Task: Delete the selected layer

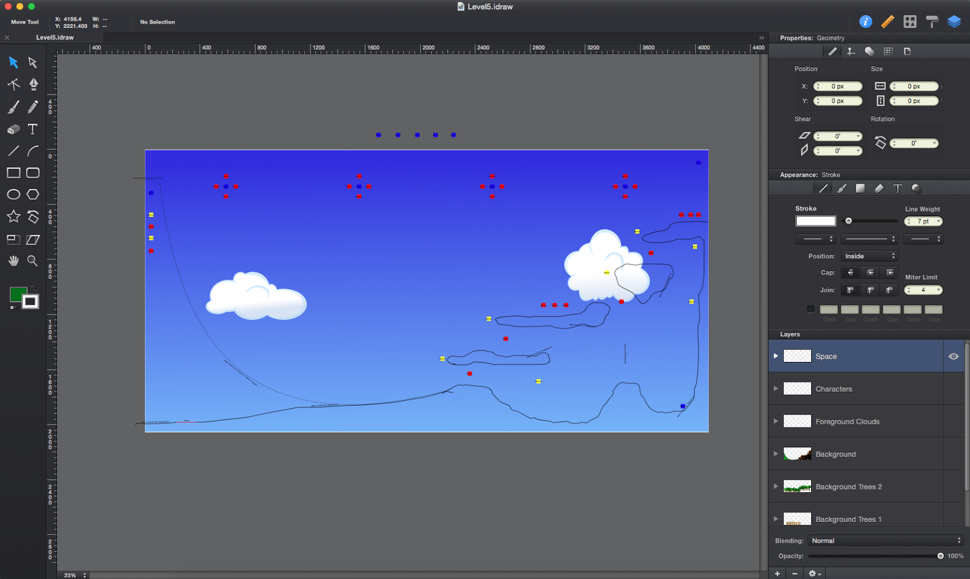Action: pyautogui.click(x=795, y=574)
